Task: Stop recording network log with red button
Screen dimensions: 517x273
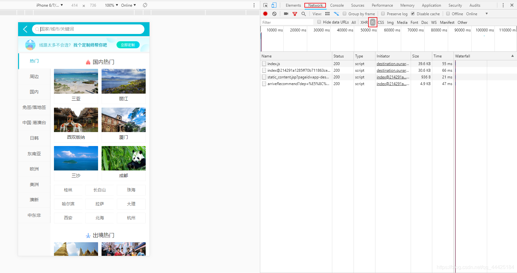Action: click(265, 14)
